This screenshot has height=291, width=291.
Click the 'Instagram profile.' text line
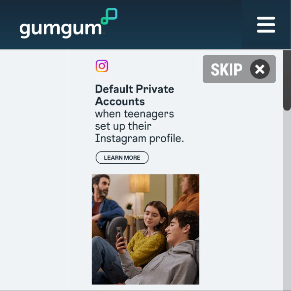[140, 139]
